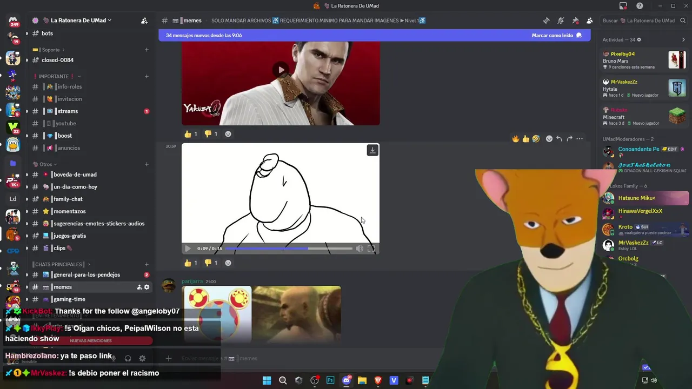The width and height of the screenshot is (692, 389).
Task: Click the notification settings bell icon
Action: 561,21
